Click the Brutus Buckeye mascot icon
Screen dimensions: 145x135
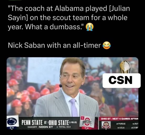coord(106,125)
